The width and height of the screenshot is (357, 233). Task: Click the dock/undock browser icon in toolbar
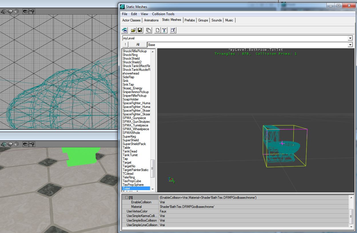click(x=125, y=30)
